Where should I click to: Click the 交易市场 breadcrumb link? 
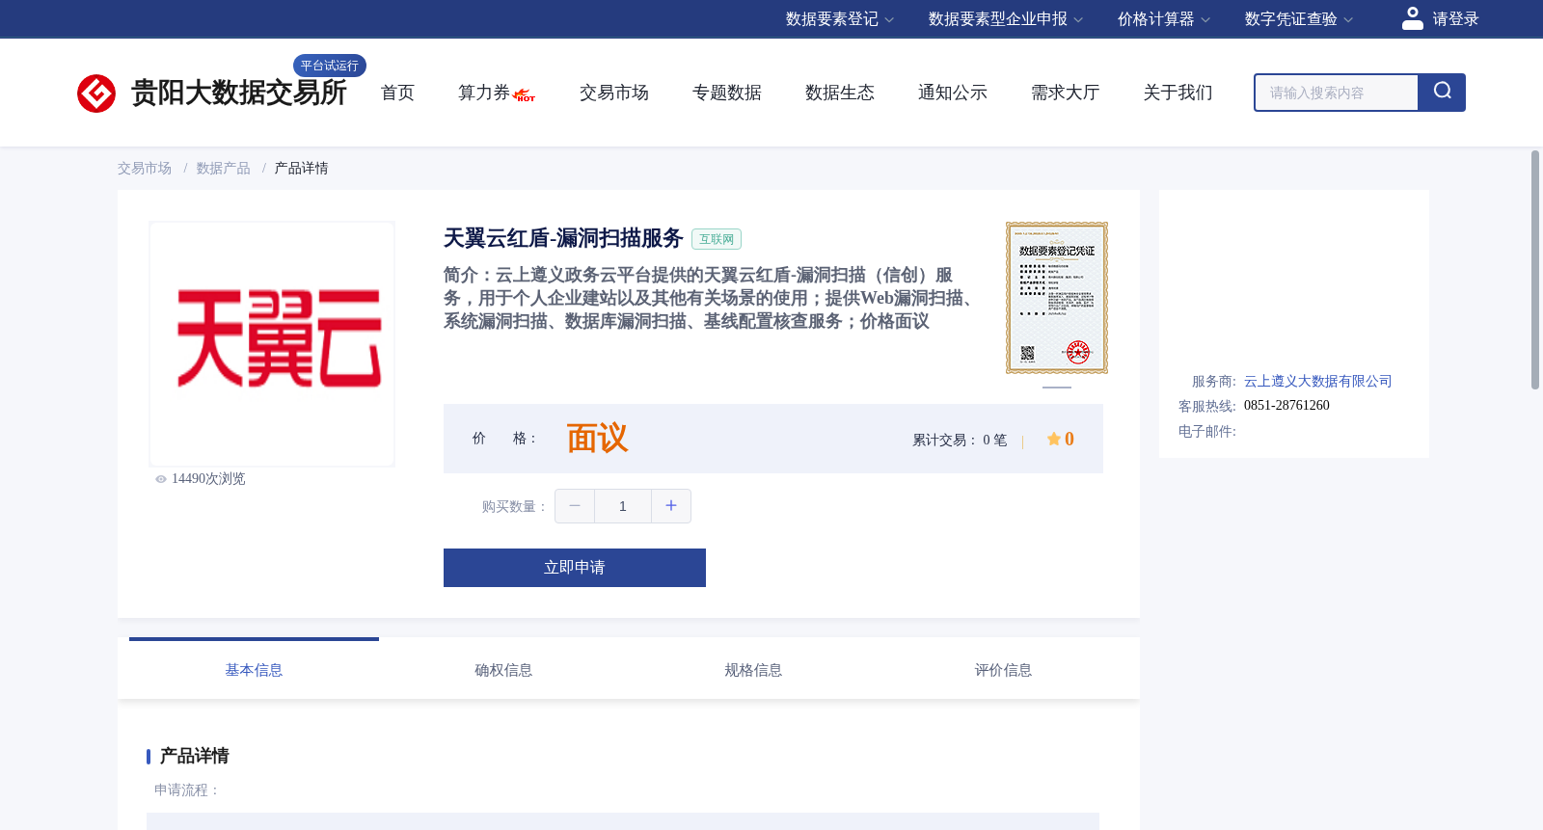(x=145, y=169)
